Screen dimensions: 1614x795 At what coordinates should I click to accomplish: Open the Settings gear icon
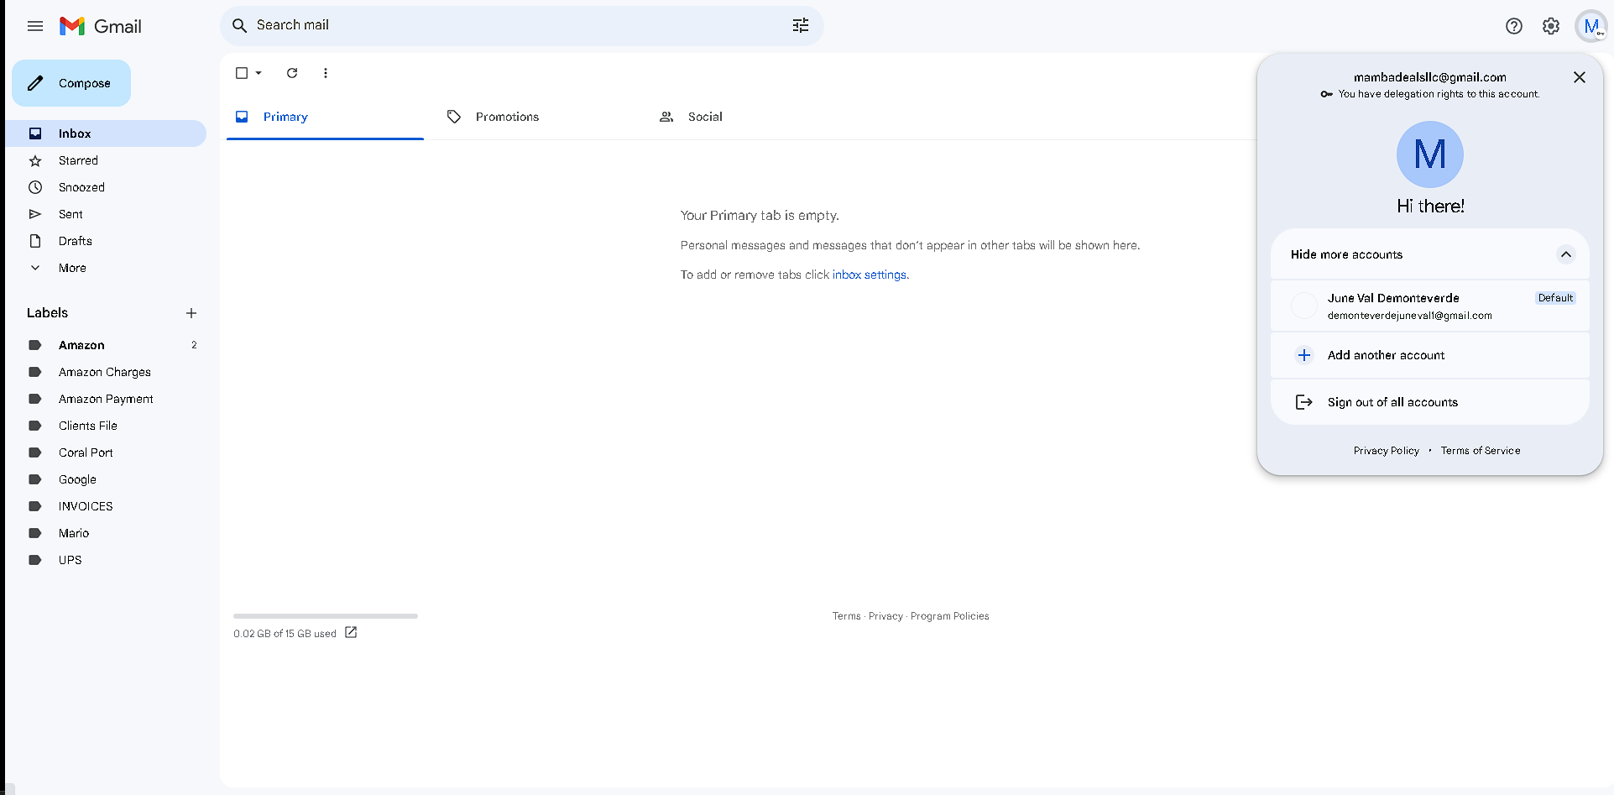tap(1551, 26)
